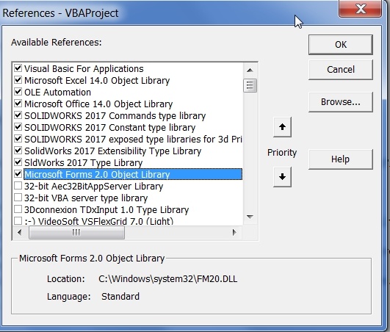Uncheck SOLIDWORKS 2017 Constant type library
The width and height of the screenshot is (390, 332).
tap(18, 126)
